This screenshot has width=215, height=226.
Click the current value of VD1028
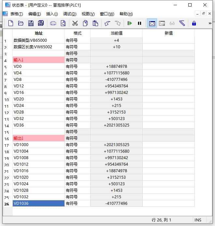tap(117, 190)
